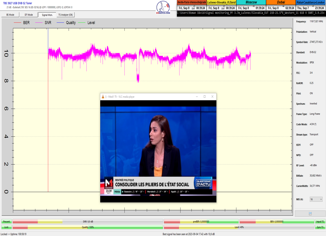Click the VLC cone icon in title bar

coord(103,97)
